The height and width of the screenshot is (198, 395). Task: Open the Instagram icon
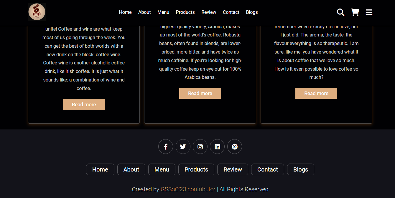click(x=200, y=146)
